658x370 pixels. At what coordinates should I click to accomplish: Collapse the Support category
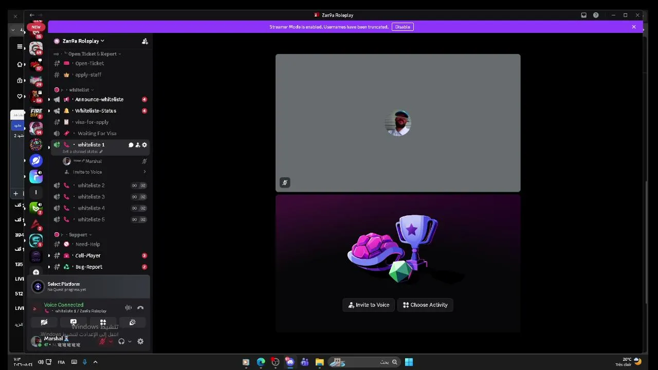click(x=73, y=235)
